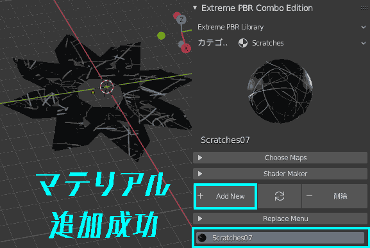370x248 pixels.
Task: Click the 3D cursor in the viewport
Action: pyautogui.click(x=106, y=87)
